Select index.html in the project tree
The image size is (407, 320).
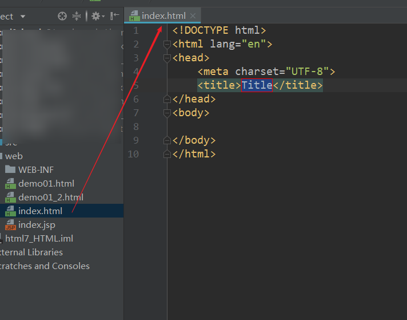40,211
